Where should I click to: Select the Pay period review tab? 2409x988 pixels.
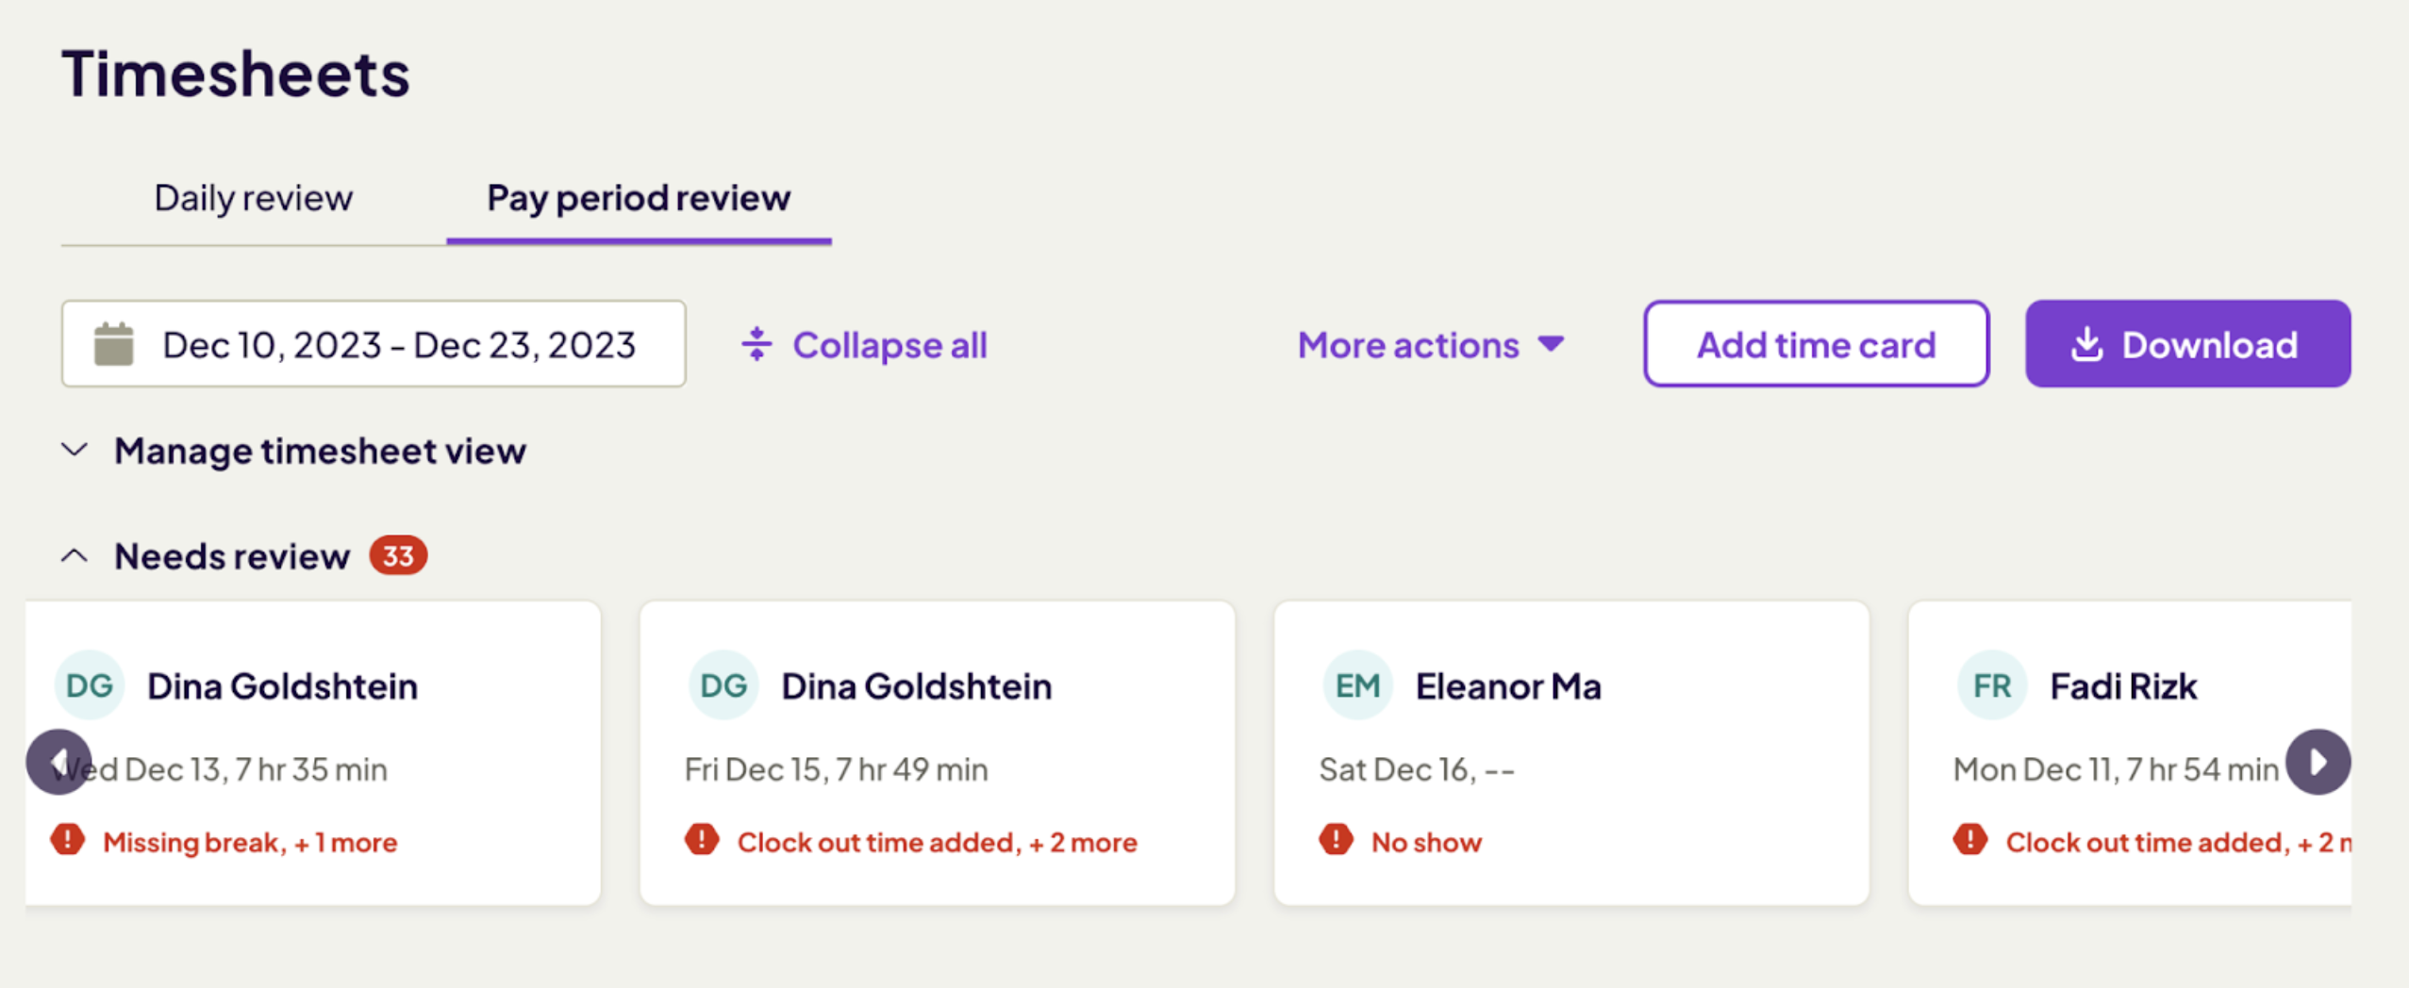(638, 198)
